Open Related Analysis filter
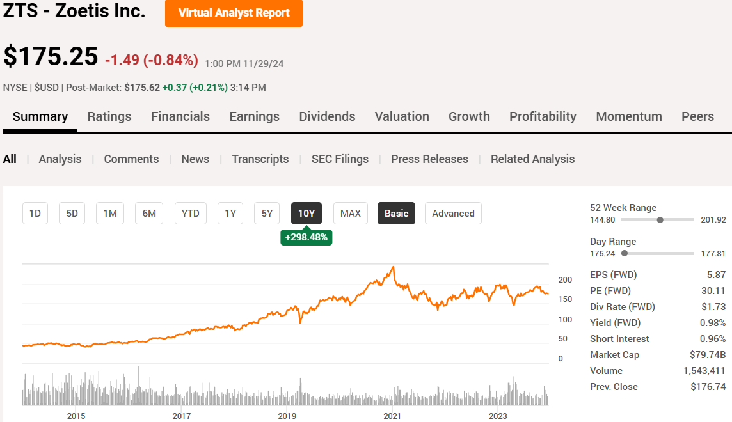 [x=532, y=159]
